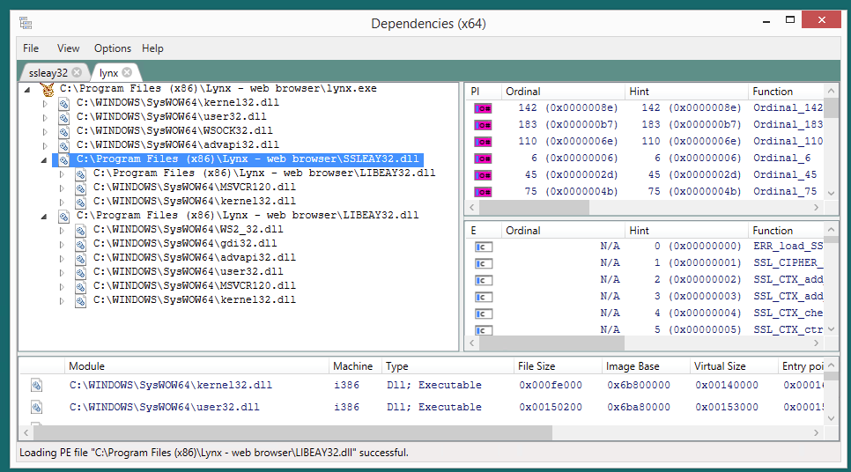Close the lynx tab
Image resolution: width=851 pixels, height=472 pixels.
tap(127, 72)
